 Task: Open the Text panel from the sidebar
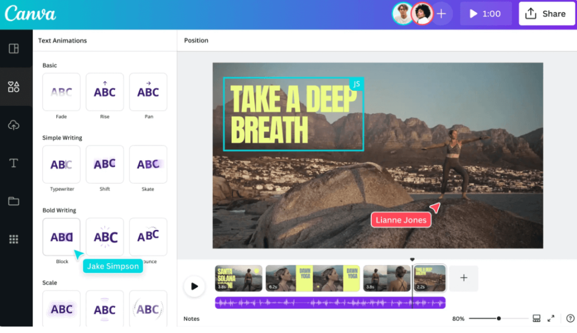tap(16, 163)
